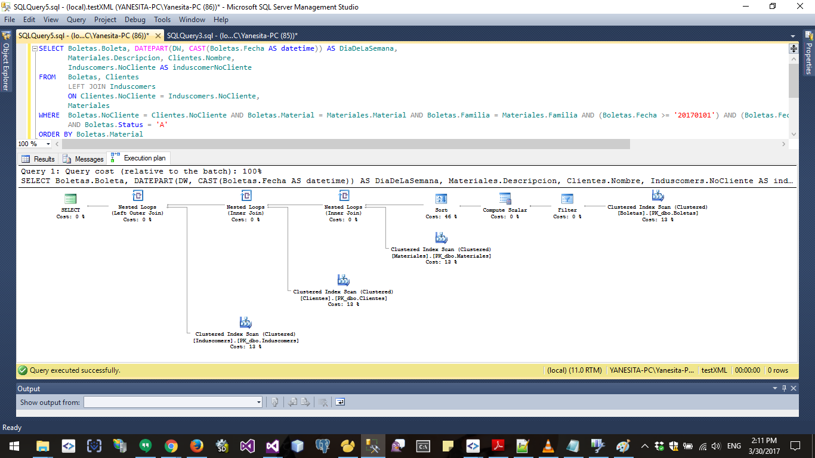Toggle word wrap in Output pane
This screenshot has height=458, width=815.
coord(339,403)
